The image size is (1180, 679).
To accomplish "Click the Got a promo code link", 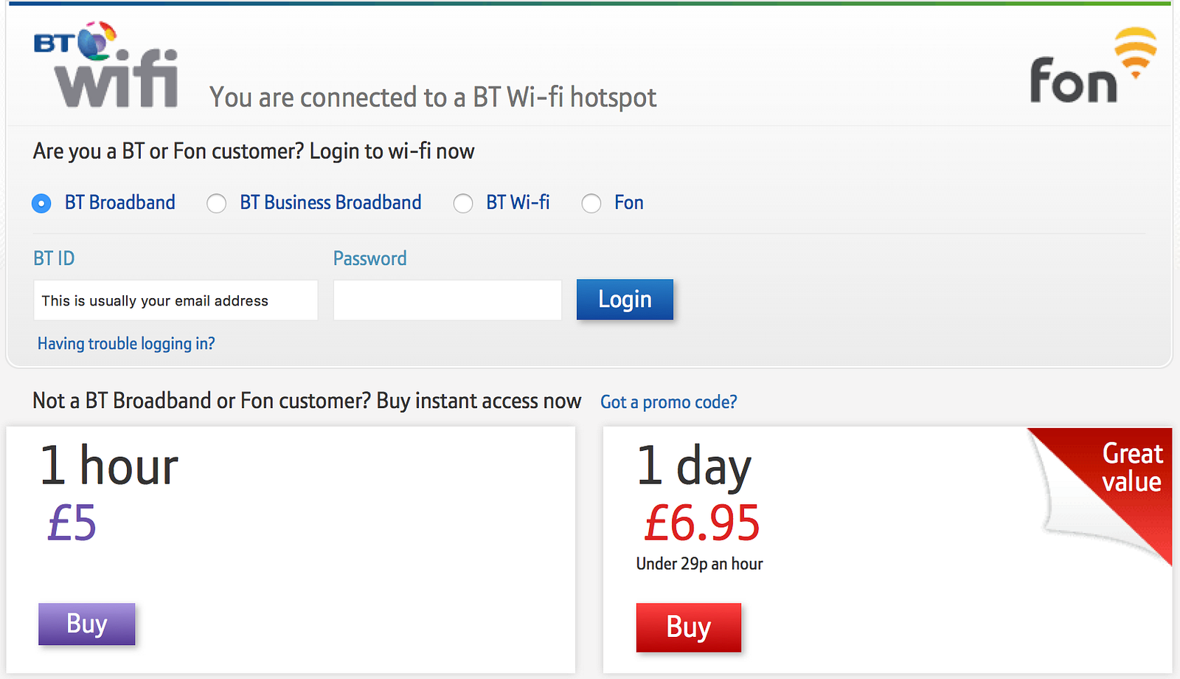I will (668, 402).
